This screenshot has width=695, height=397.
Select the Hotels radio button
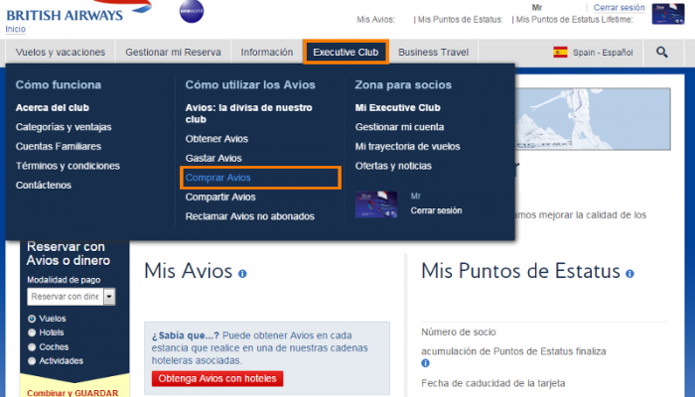point(32,332)
